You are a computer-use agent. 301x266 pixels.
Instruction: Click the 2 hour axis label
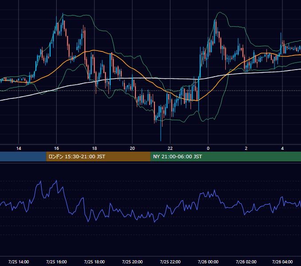[x=246, y=149]
